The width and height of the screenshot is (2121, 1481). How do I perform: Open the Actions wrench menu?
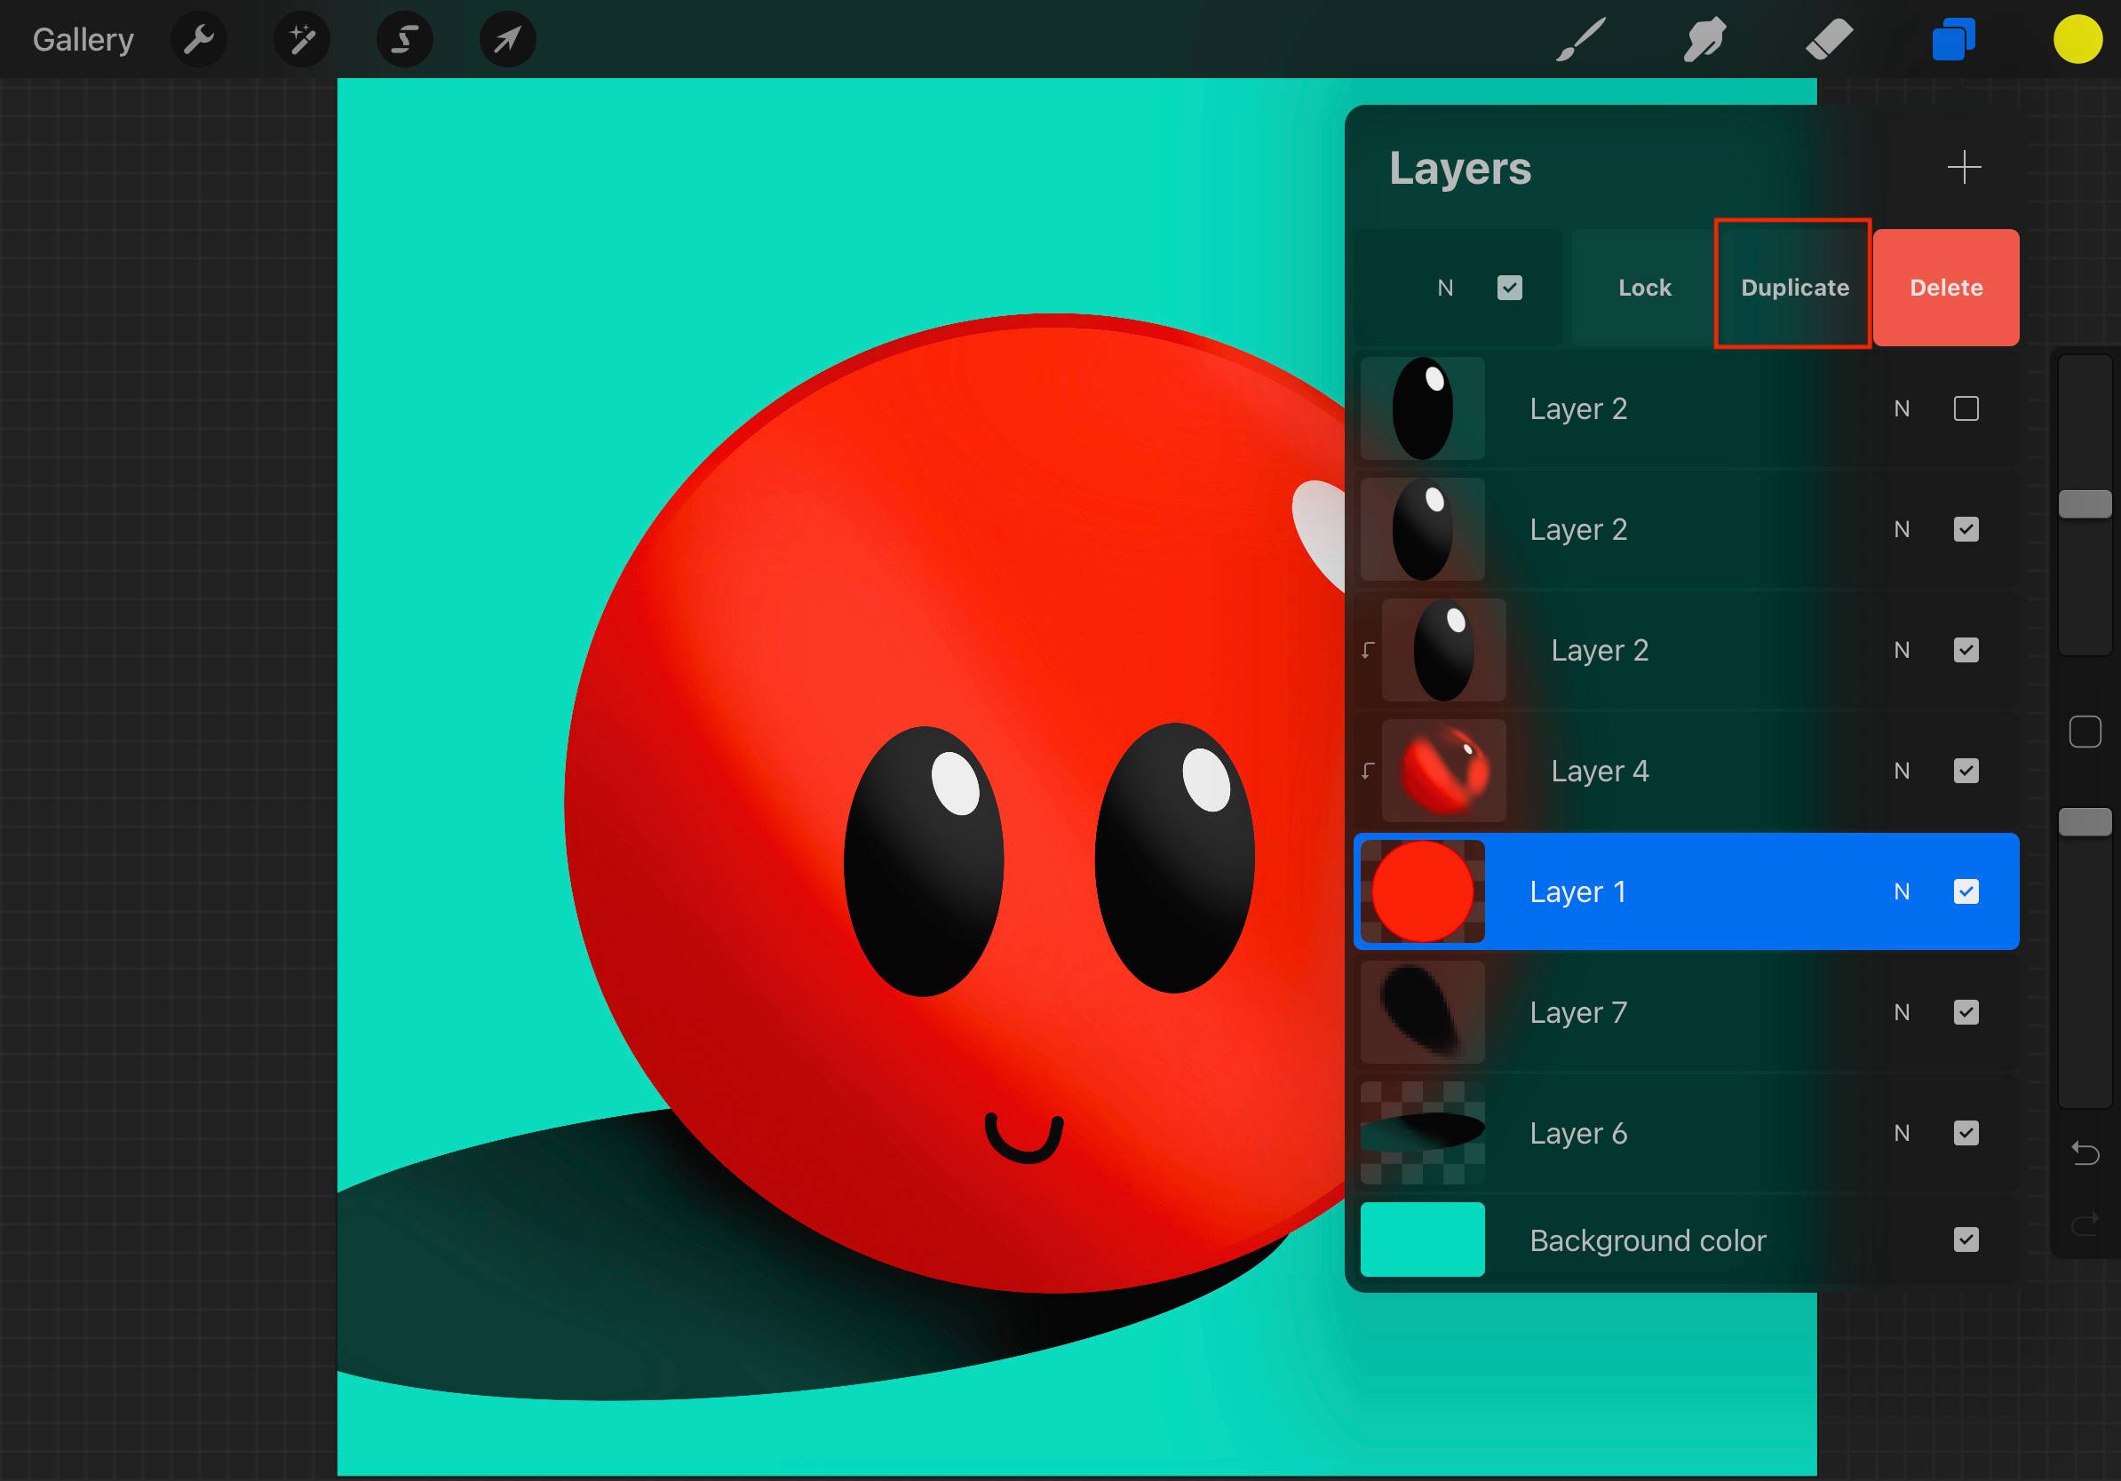click(199, 40)
